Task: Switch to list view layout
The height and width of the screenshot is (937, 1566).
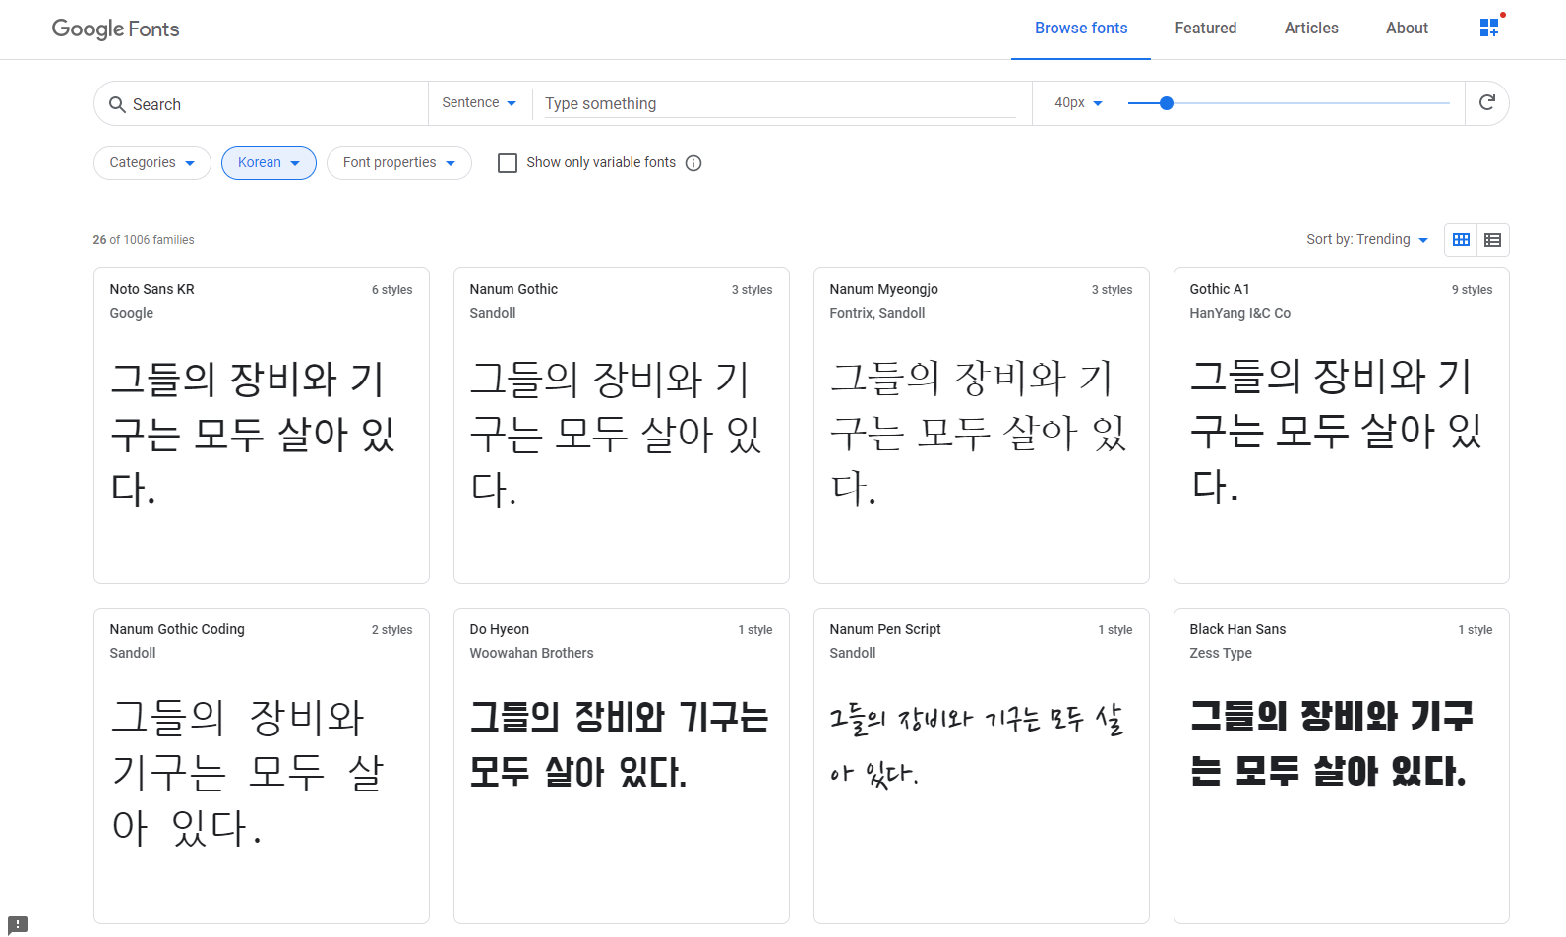Action: (1493, 240)
